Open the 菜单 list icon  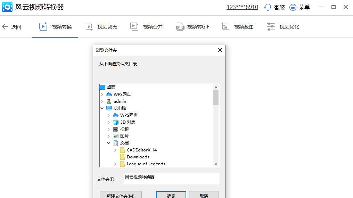293,7
